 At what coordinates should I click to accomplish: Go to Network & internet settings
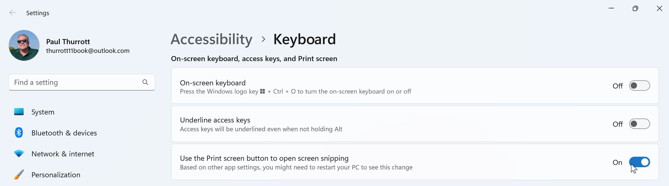pos(63,154)
